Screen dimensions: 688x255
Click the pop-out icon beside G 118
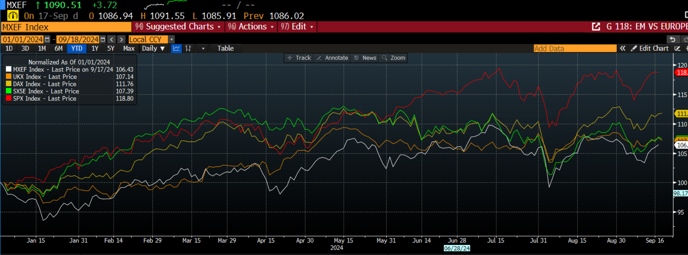coord(596,26)
